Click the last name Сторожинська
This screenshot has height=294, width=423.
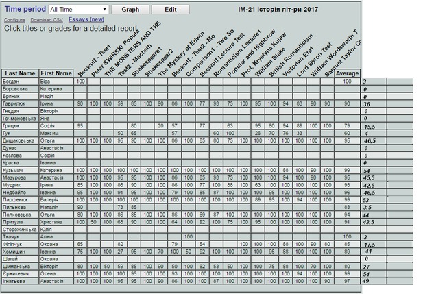tap(19, 230)
